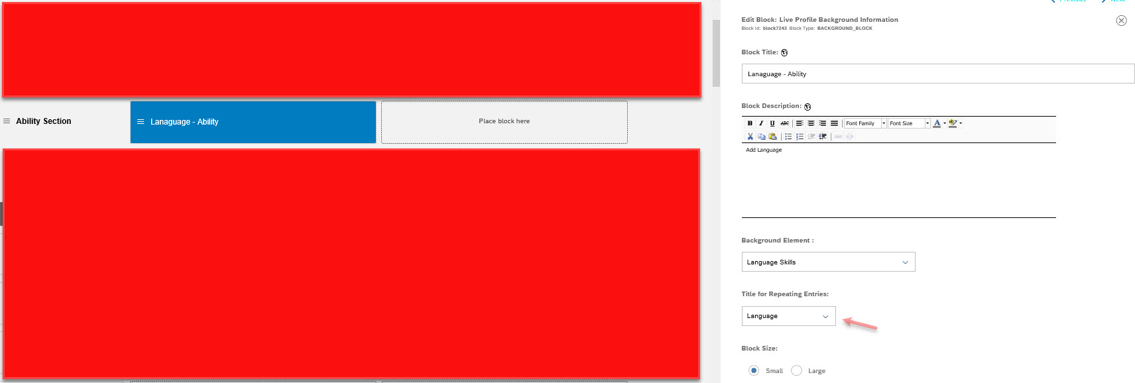1135x383 pixels.
Task: Open the Font Size dropdown
Action: [909, 123]
